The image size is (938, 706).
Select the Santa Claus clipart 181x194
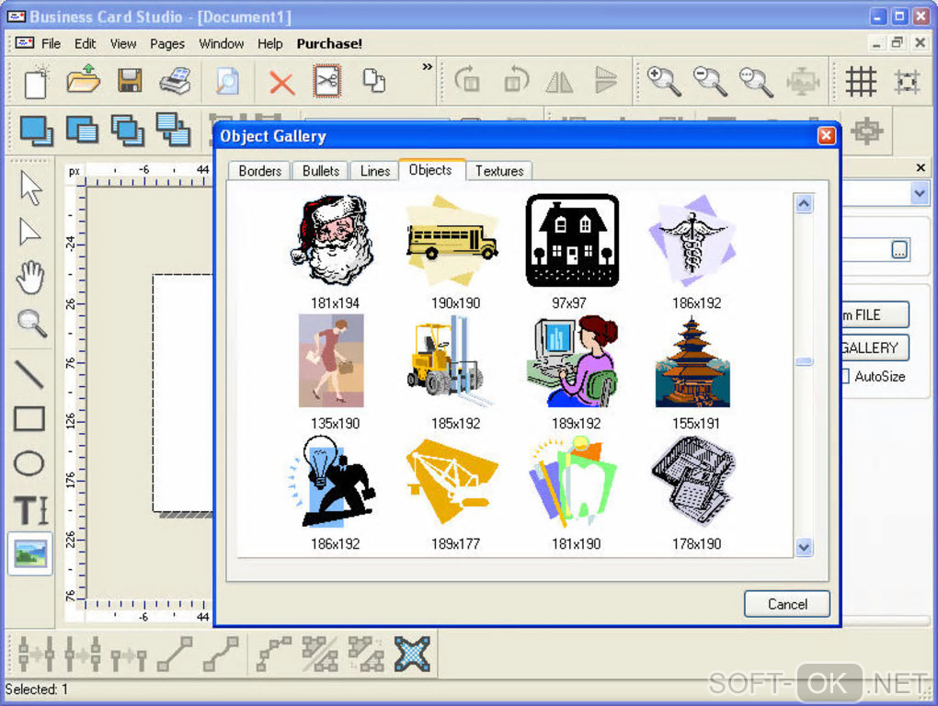[x=335, y=240]
